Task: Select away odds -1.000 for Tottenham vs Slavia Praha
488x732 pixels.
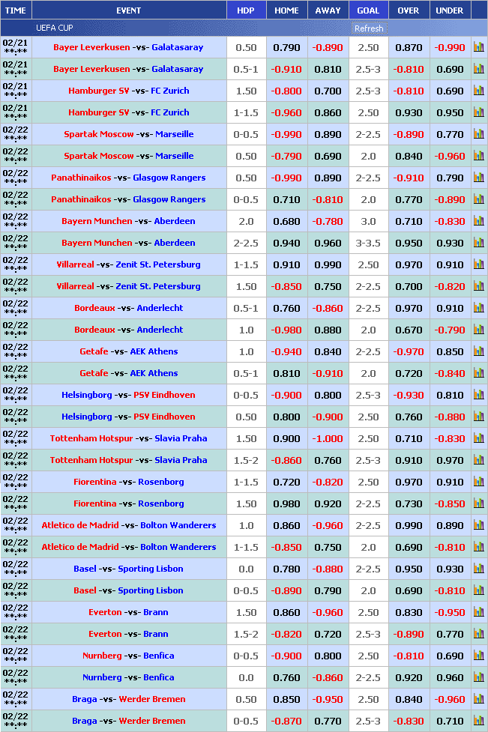Action: [328, 438]
